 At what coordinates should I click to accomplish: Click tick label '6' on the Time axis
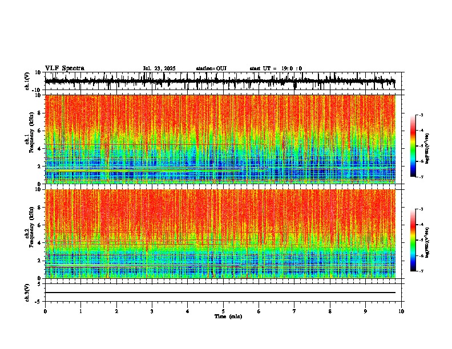(x=259, y=311)
